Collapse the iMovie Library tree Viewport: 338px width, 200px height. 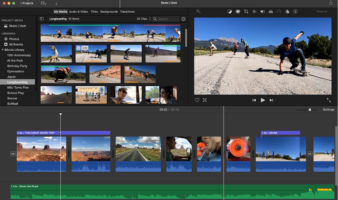(2, 50)
